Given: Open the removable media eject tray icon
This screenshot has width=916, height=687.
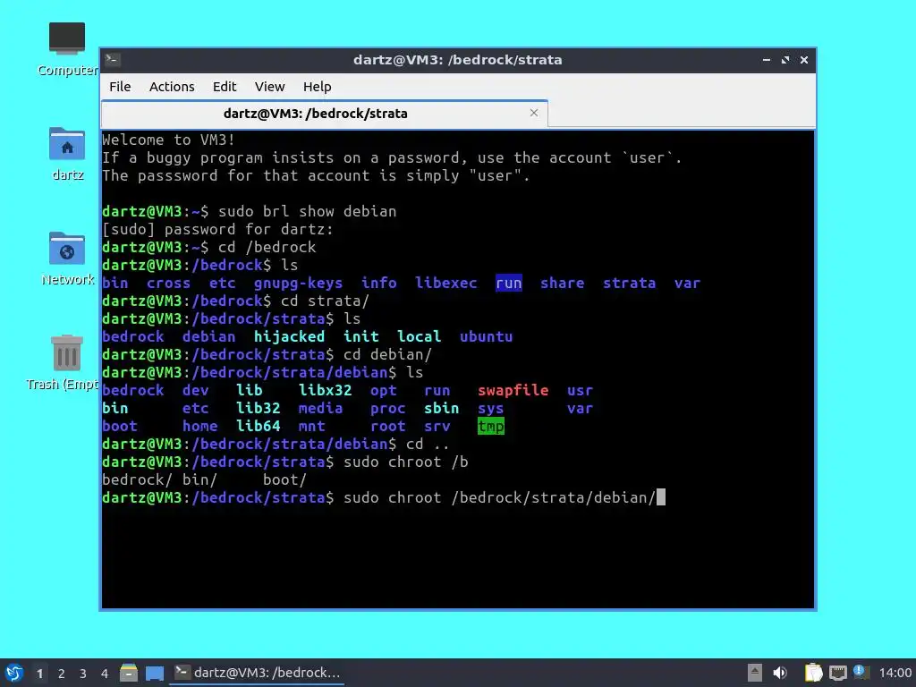Looking at the screenshot, I should (x=755, y=673).
